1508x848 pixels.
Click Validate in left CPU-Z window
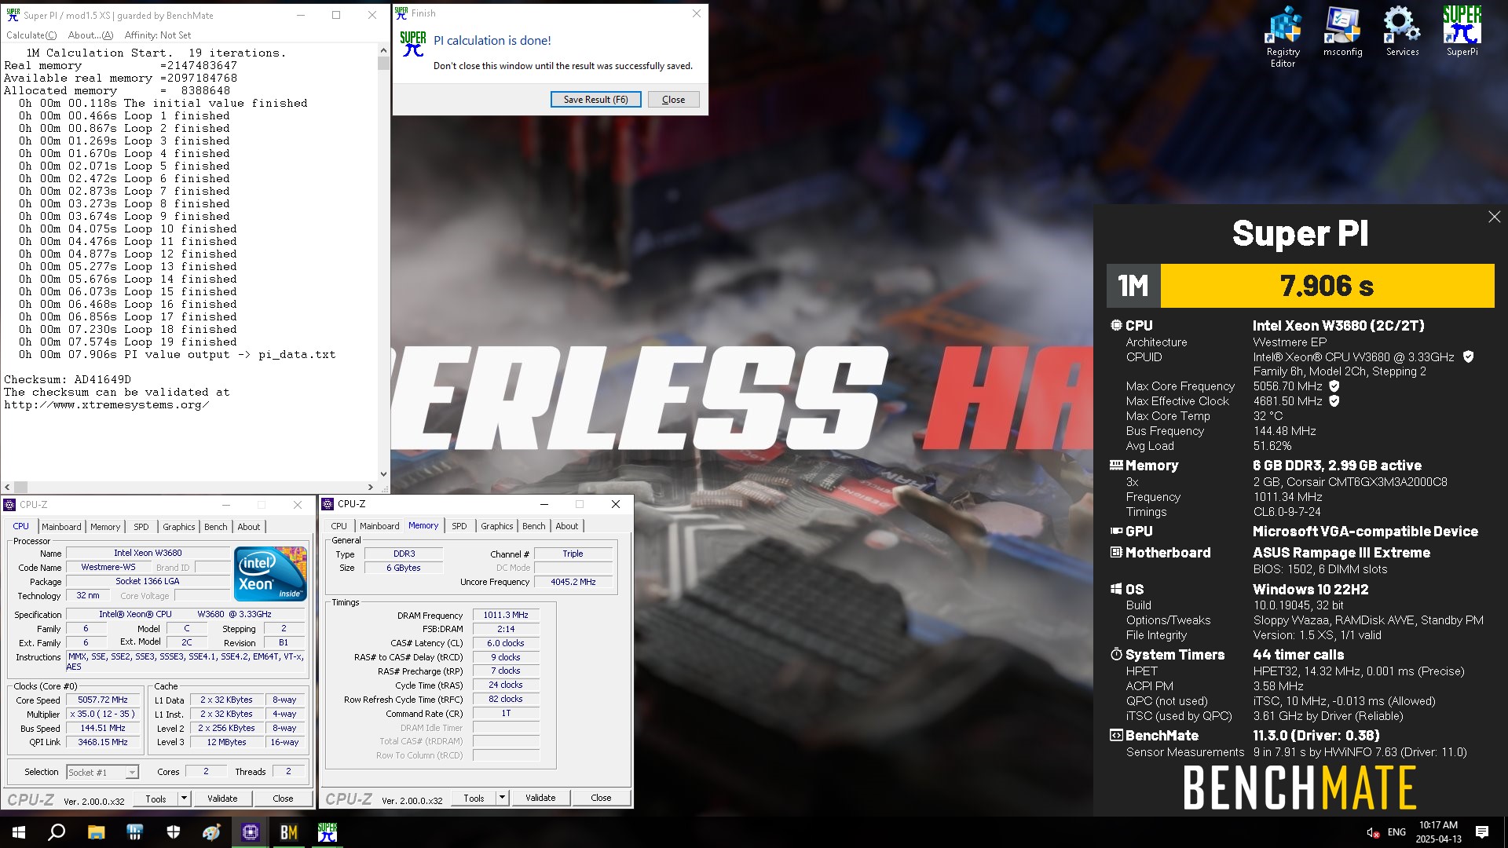(x=222, y=799)
